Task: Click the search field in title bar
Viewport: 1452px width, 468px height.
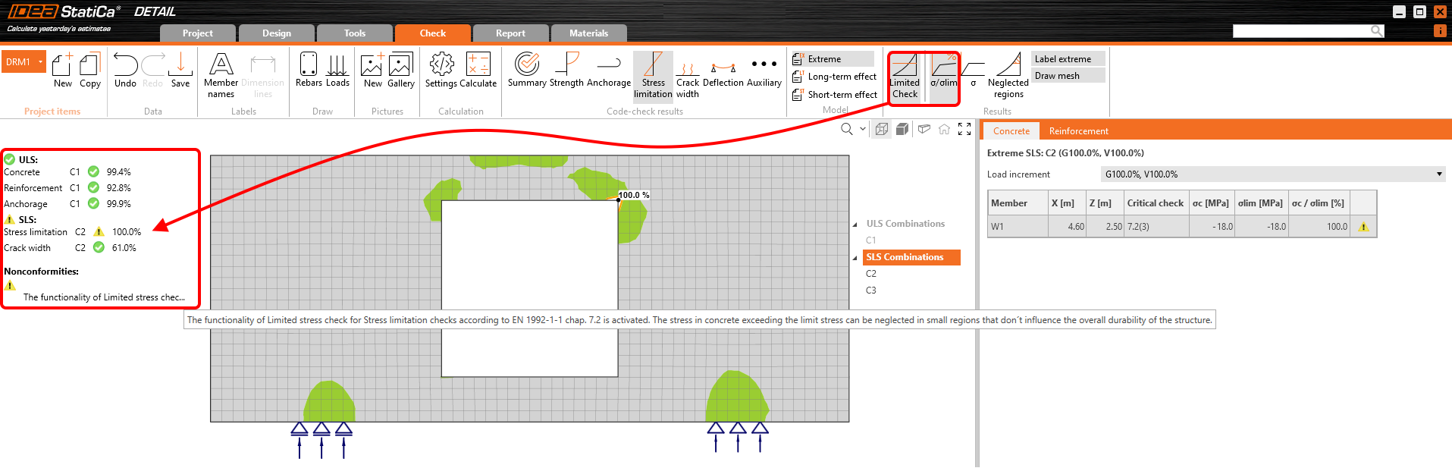Action: point(1301,31)
